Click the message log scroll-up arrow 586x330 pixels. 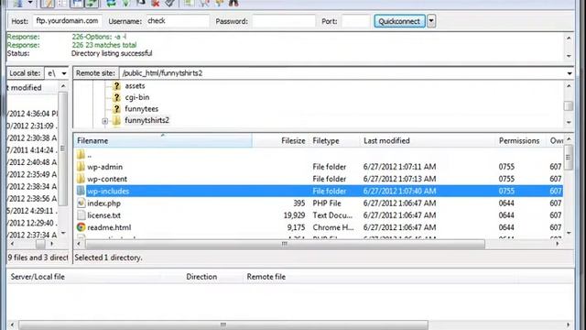coord(569,38)
